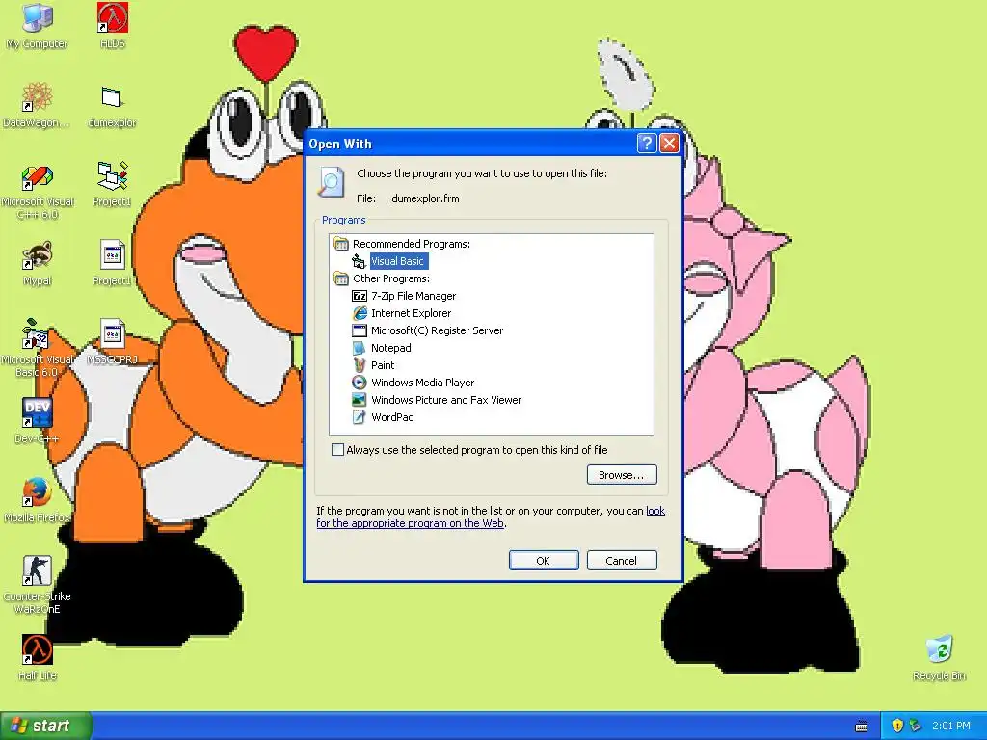Click the 2:01 PM taskbar clock
The image size is (987, 740).
tap(950, 726)
